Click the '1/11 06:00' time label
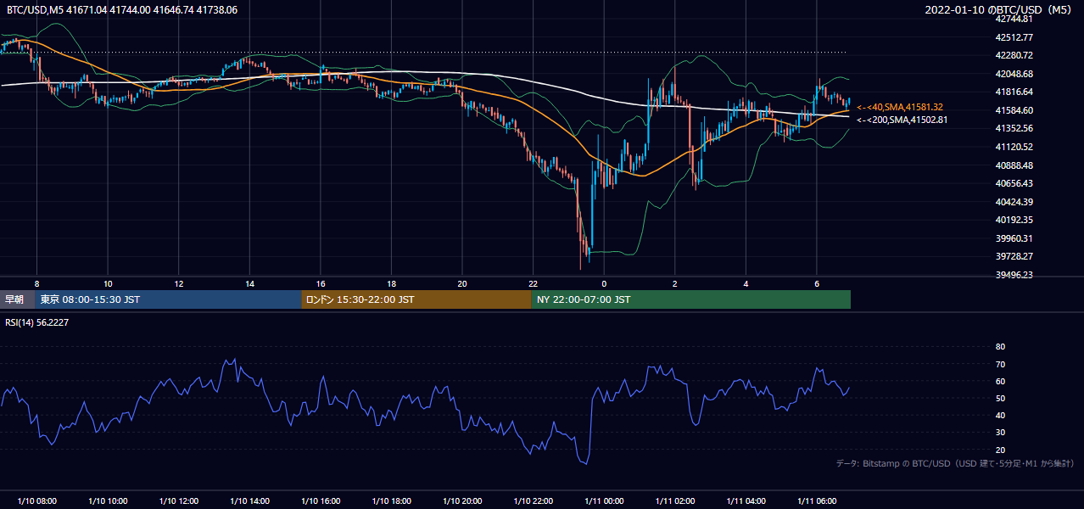The height and width of the screenshot is (509, 1084). [816, 501]
